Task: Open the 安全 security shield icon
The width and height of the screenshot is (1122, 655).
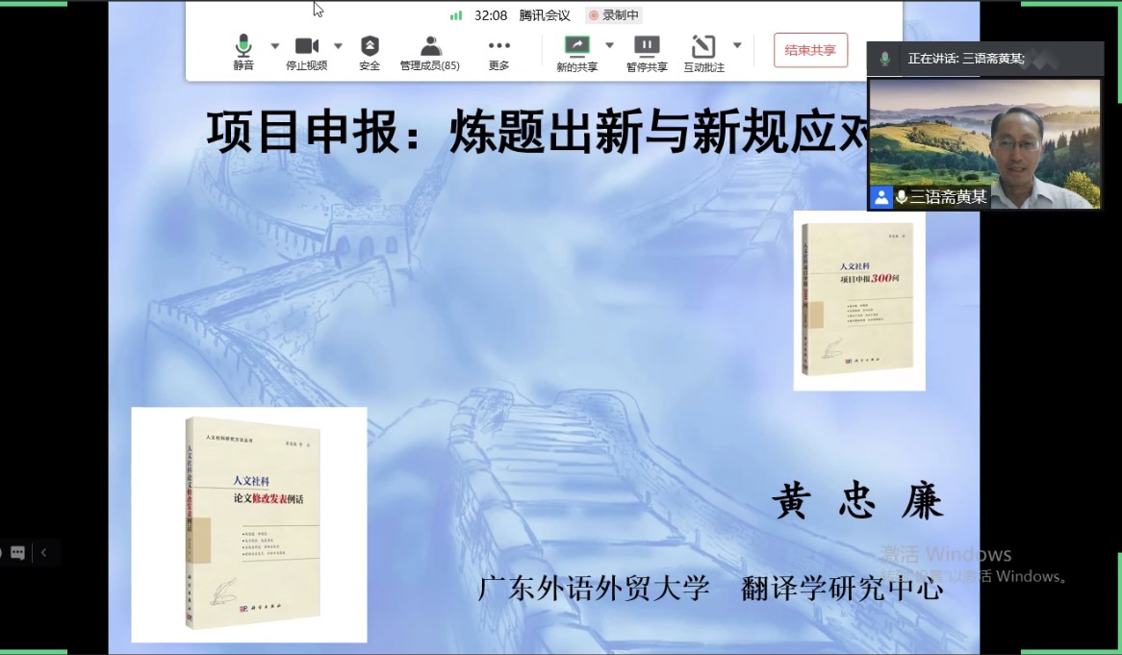Action: 370,52
